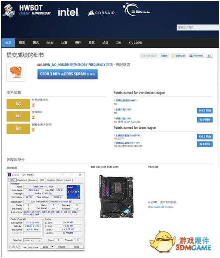Open 硬件分数(UHP) link
This screenshot has height=258, width=220.
[x=123, y=118]
